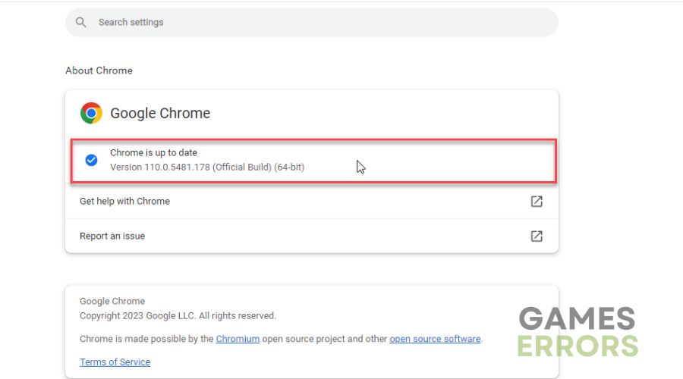Click the highlighted update status row

(x=313, y=161)
